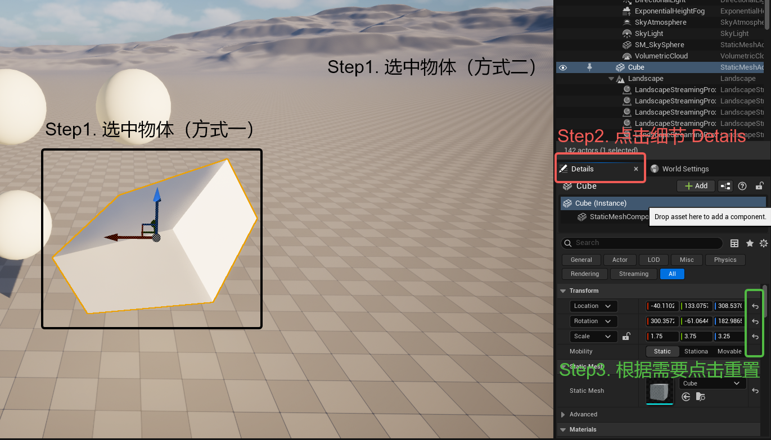The image size is (771, 440).
Task: Toggle the Details panel lock icon
Action: pyautogui.click(x=759, y=186)
